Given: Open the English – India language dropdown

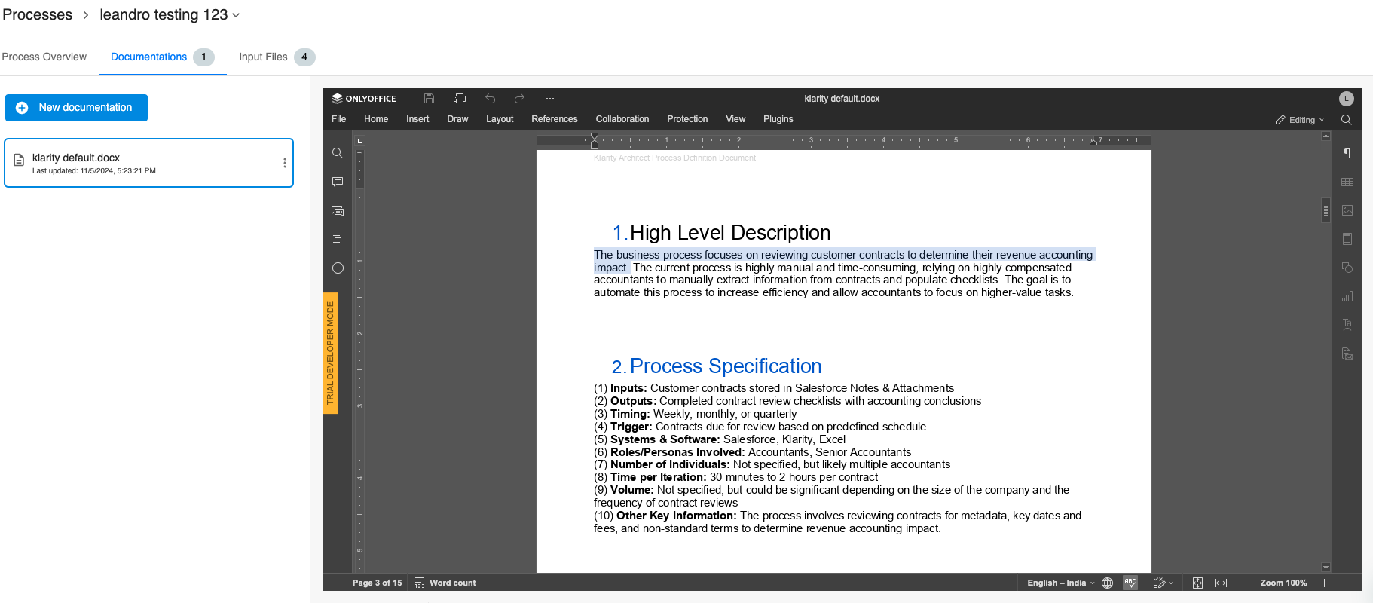Looking at the screenshot, I should point(1061,583).
